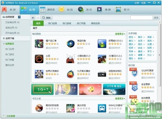Open the TOP1 QQ手机管家 shield icon
Image resolution: width=162 pixels, height=119 pixels.
[x=135, y=73]
